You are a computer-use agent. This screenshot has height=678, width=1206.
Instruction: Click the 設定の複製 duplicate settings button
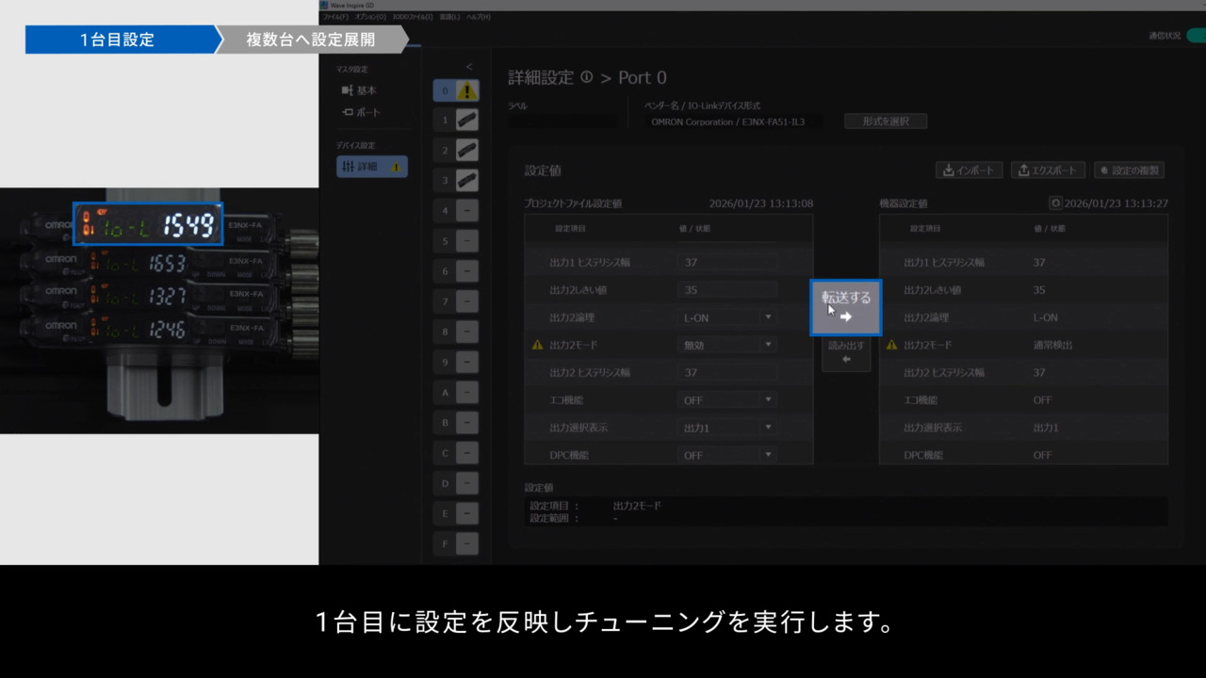point(1129,170)
